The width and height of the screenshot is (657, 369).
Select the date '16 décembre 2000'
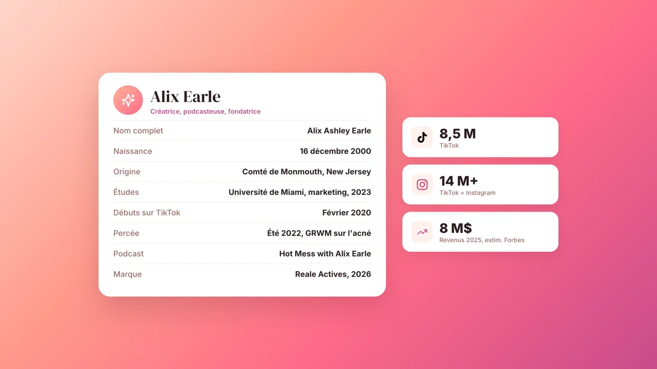tap(335, 151)
